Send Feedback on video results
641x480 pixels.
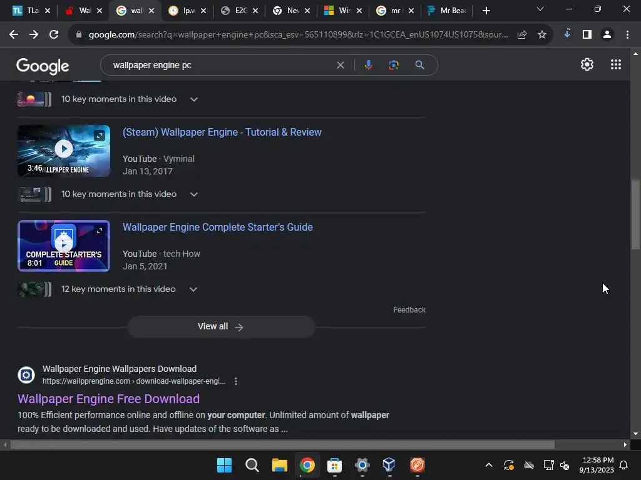pos(409,310)
